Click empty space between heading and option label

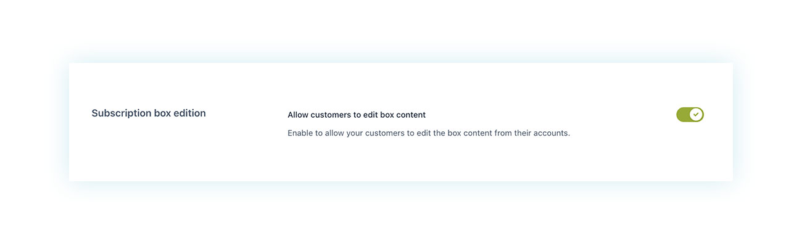247,115
